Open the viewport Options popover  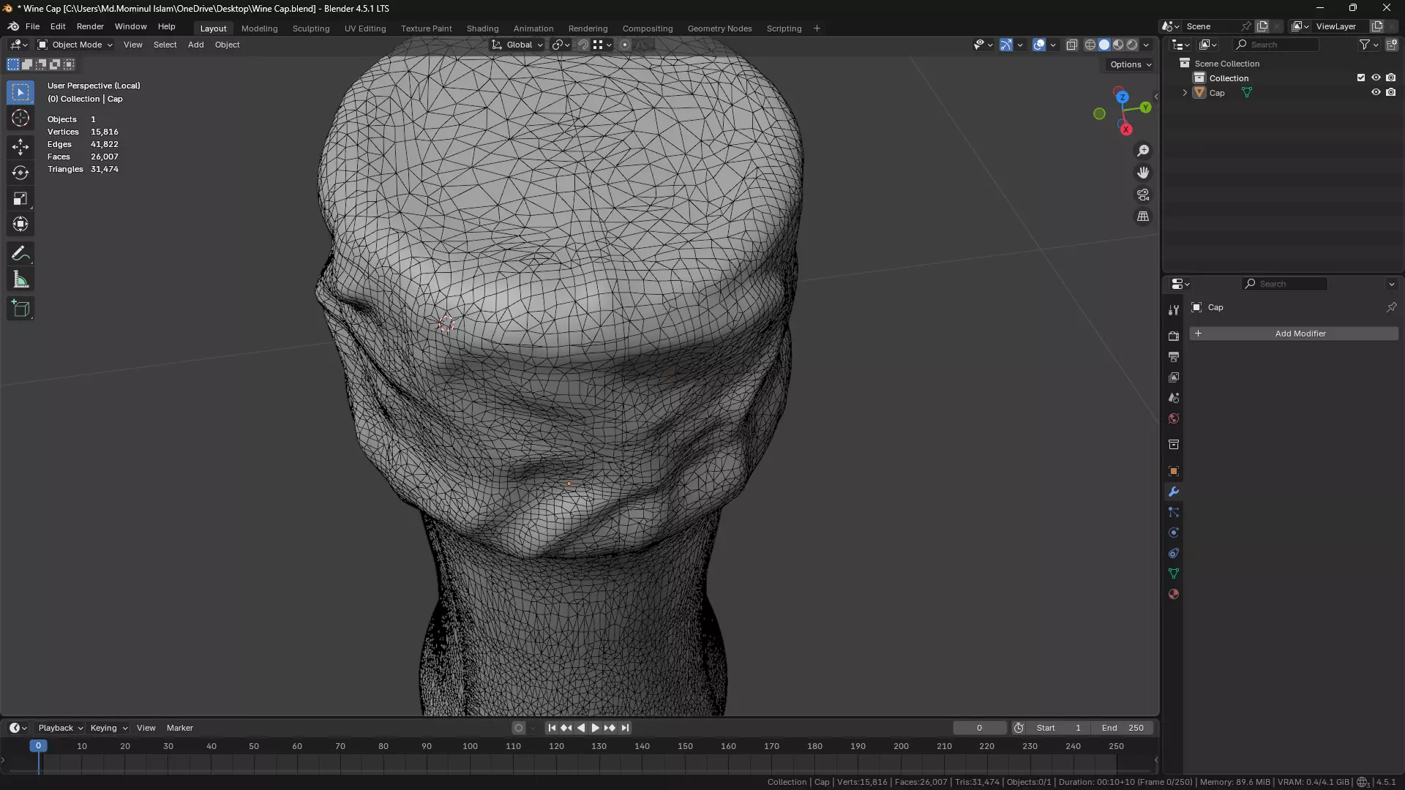(1130, 64)
